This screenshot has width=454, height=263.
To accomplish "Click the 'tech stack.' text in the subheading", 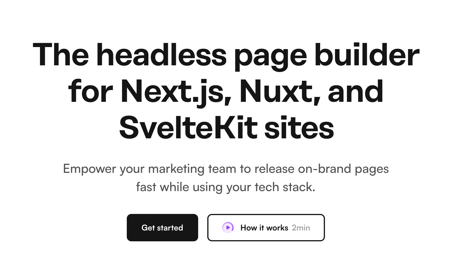I will 285,187.
